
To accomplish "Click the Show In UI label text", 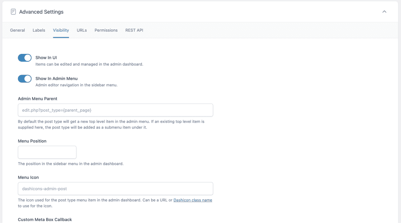I will (x=46, y=58).
